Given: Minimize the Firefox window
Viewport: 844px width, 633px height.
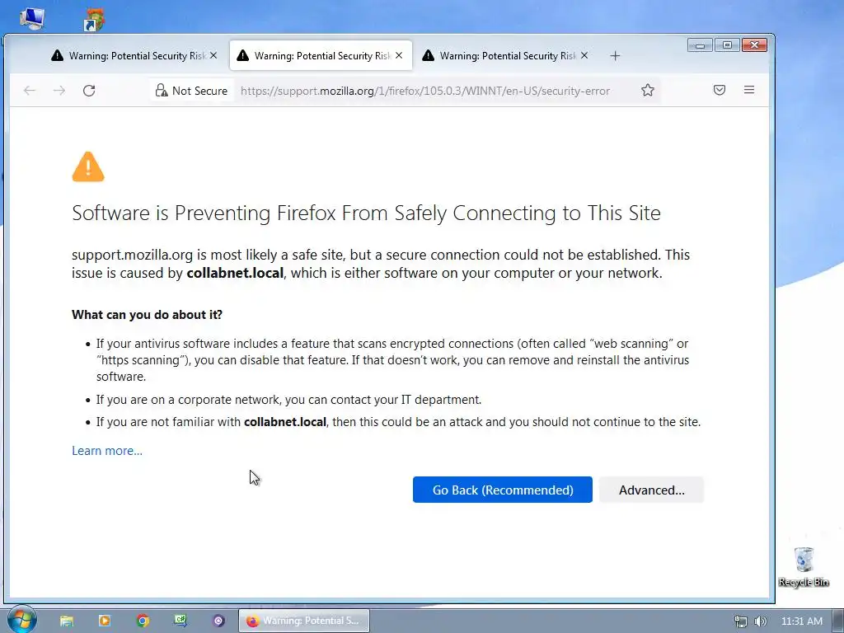Looking at the screenshot, I should click(x=700, y=45).
